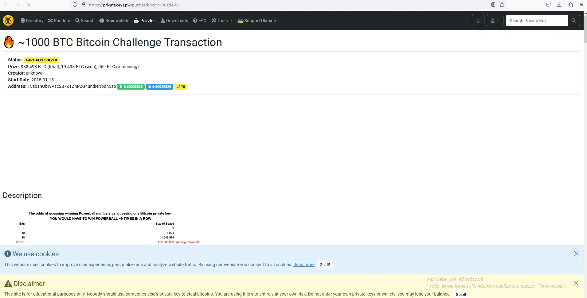Open the FAQ page
This screenshot has height=298, width=587.
click(x=200, y=21)
